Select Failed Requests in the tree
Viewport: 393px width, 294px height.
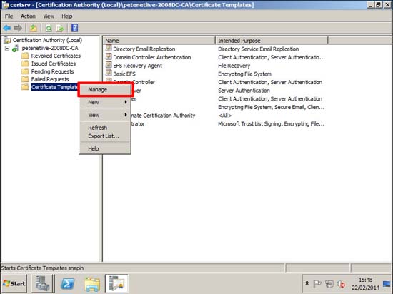click(x=50, y=79)
